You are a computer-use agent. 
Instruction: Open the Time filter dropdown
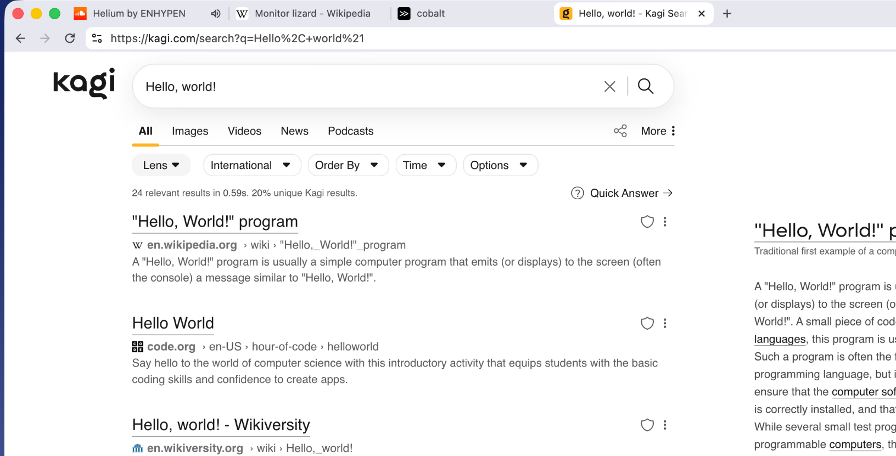425,165
